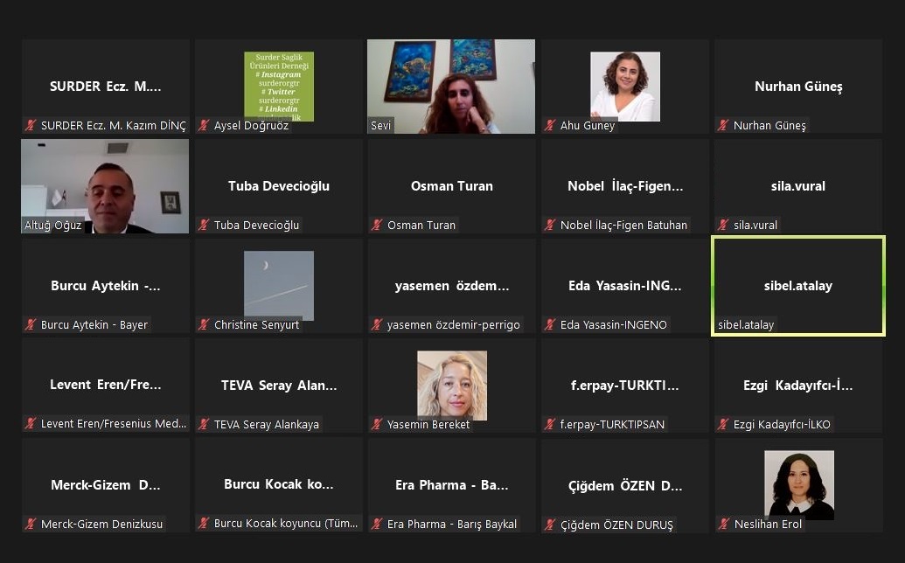The height and width of the screenshot is (563, 905).
Task: Click muted mic icon beside Aysel Doğruöz
Action: click(x=204, y=126)
